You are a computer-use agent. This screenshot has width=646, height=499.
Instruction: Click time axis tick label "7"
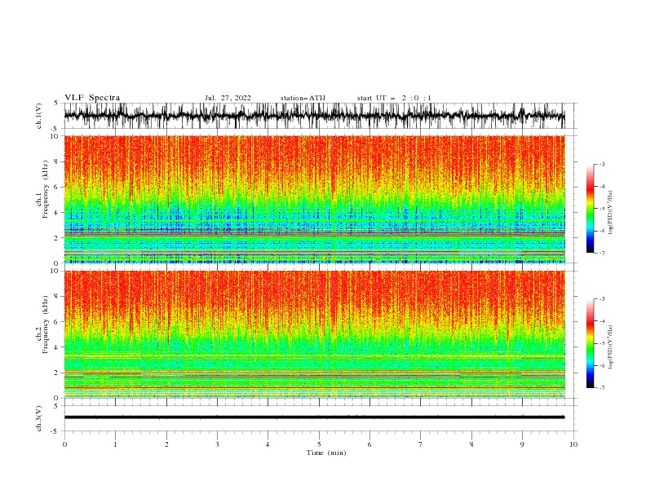point(421,444)
